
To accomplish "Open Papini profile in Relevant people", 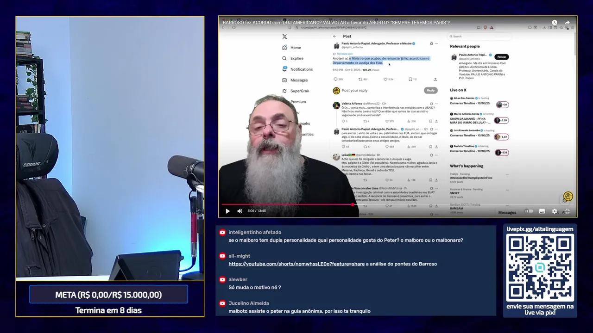I will pos(473,55).
